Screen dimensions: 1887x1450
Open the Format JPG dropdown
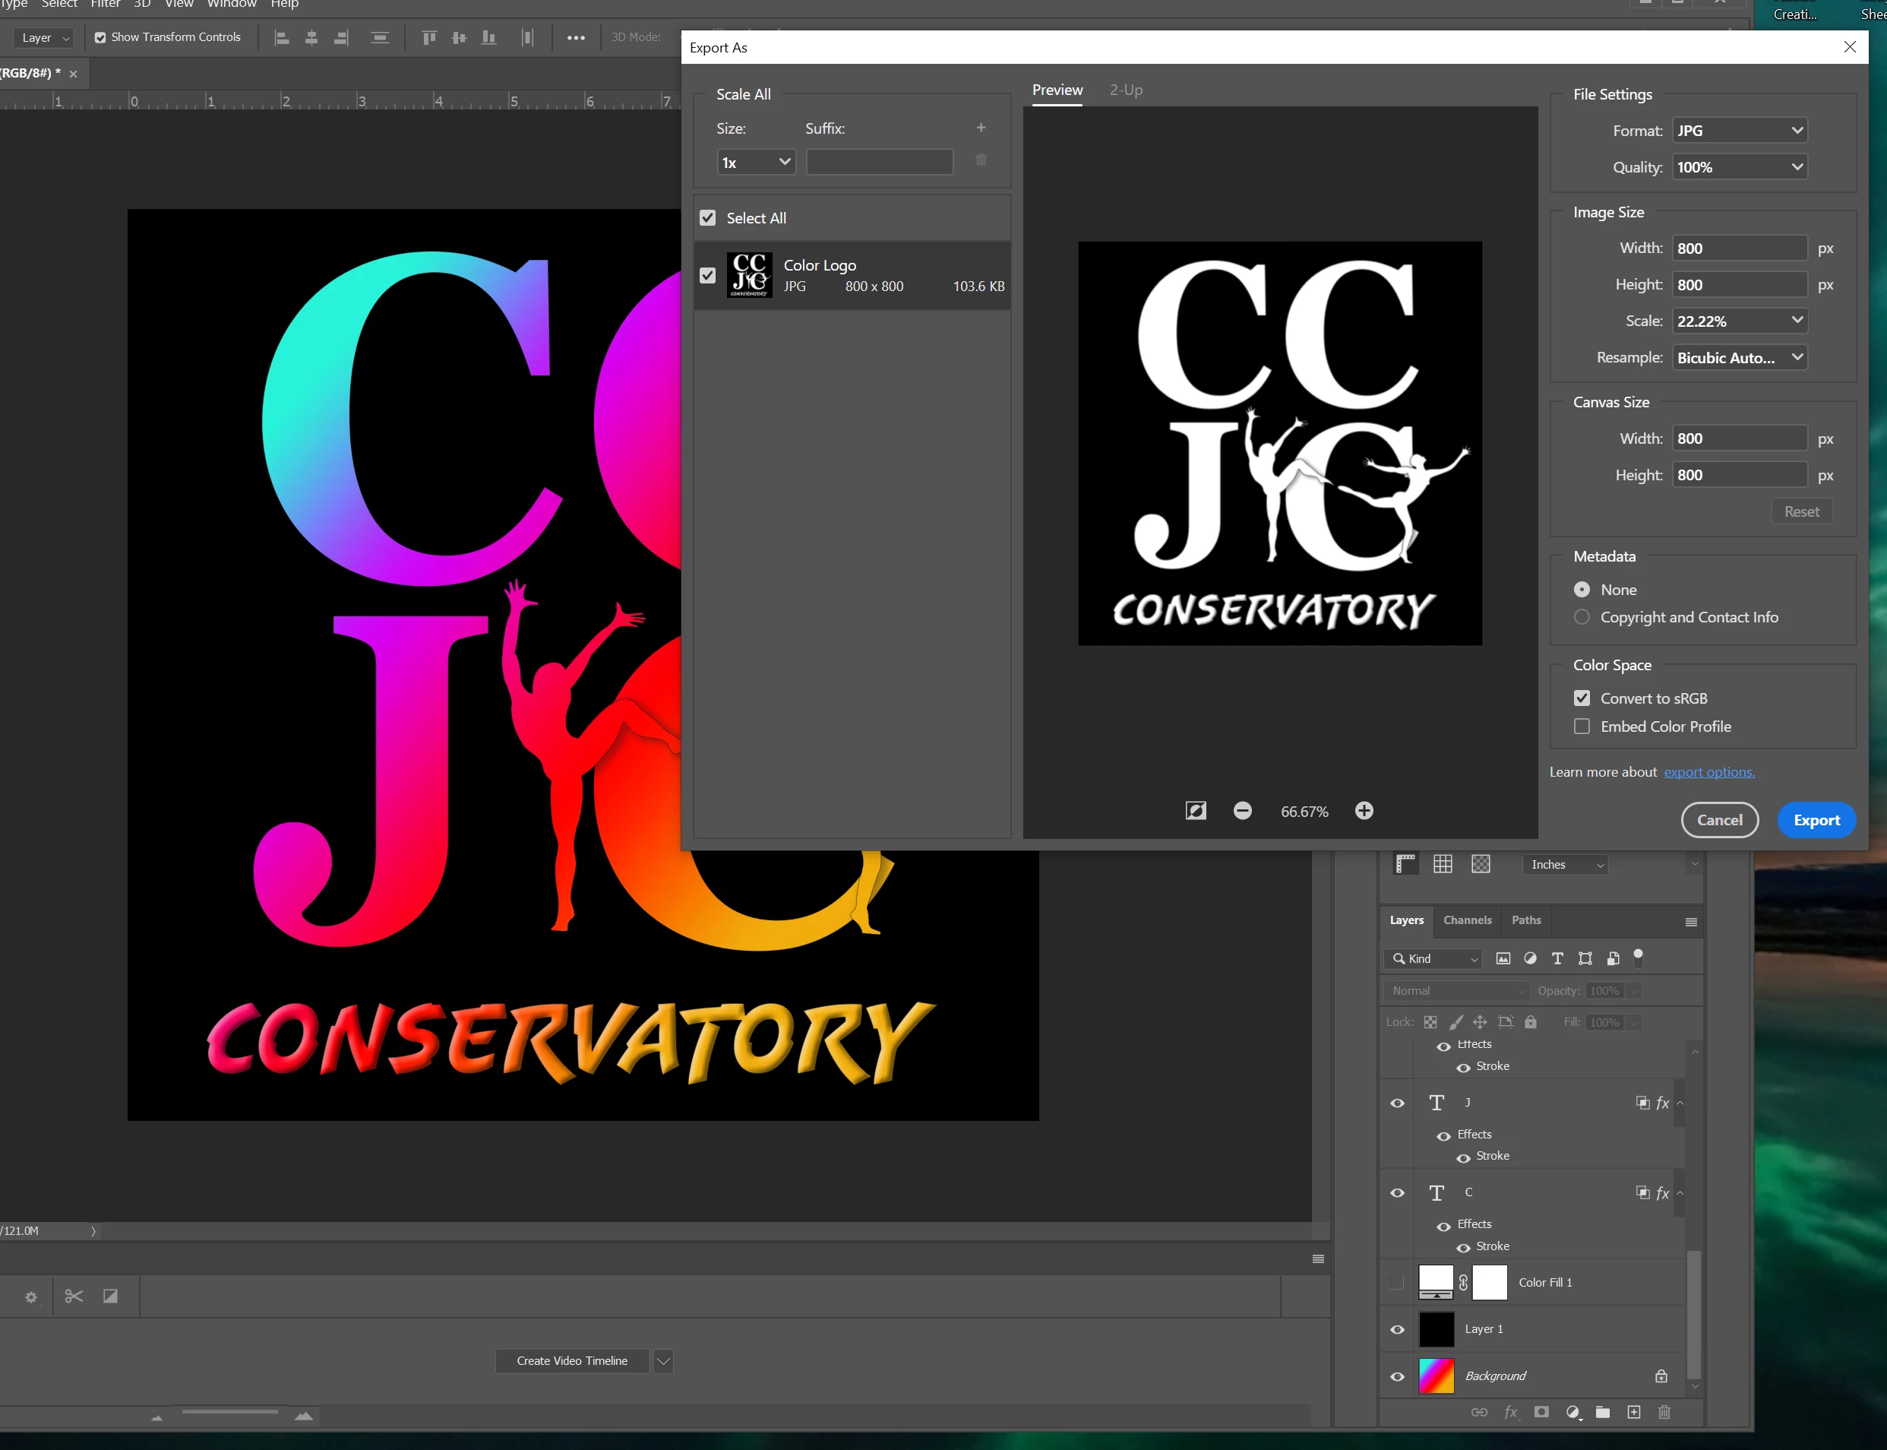click(1740, 130)
